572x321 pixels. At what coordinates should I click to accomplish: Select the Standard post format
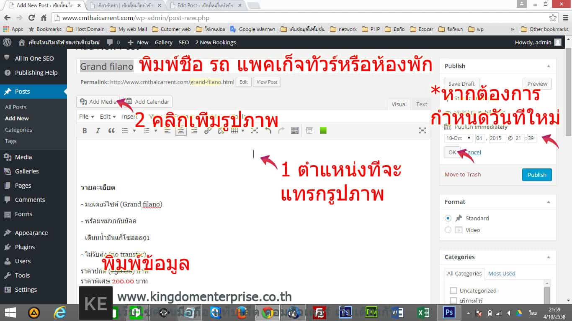[x=448, y=218]
